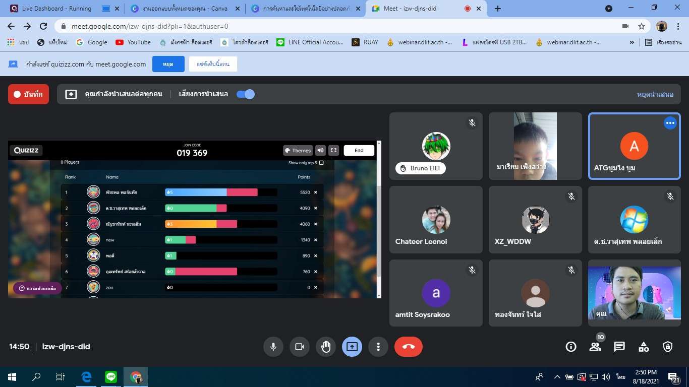Toggle the presentation audio switch
The image size is (689, 387).
coord(246,94)
